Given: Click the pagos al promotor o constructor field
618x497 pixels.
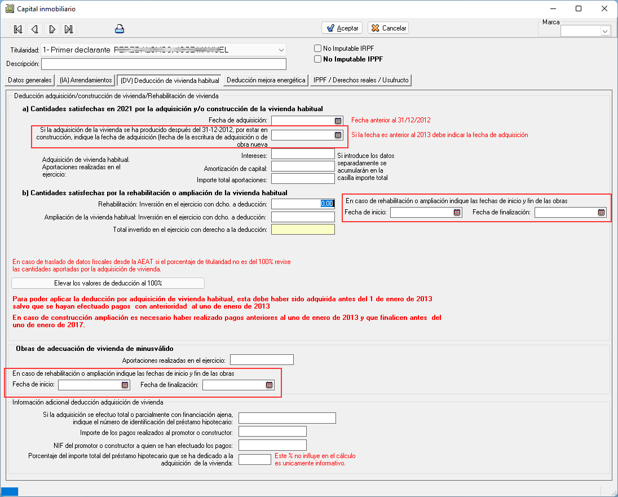Looking at the screenshot, I should point(272,432).
